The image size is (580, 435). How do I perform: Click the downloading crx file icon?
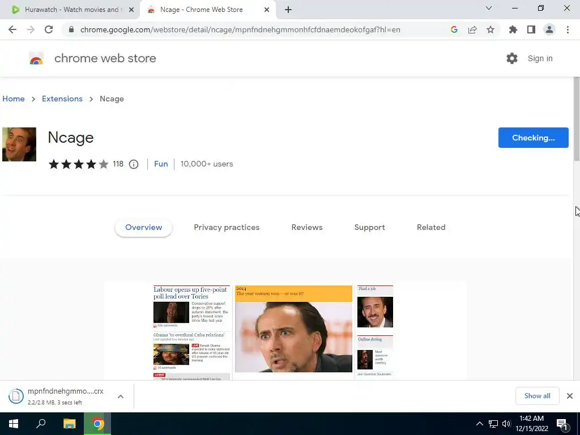16,396
